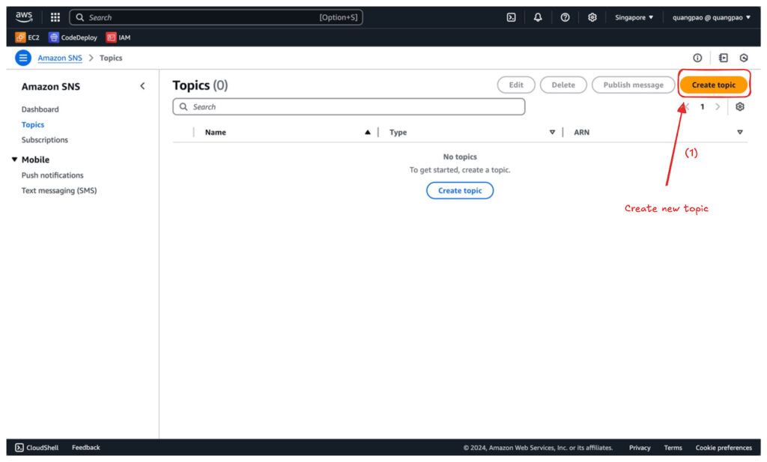The width and height of the screenshot is (767, 462).
Task: Open the Singapore region dropdown
Action: coord(634,18)
